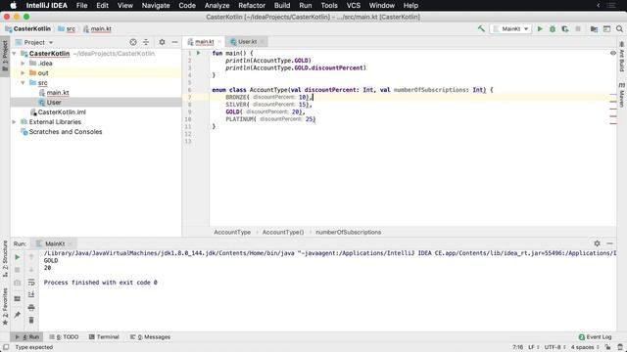The image size is (627, 352).
Task: Open TODO tool window
Action: pyautogui.click(x=64, y=336)
